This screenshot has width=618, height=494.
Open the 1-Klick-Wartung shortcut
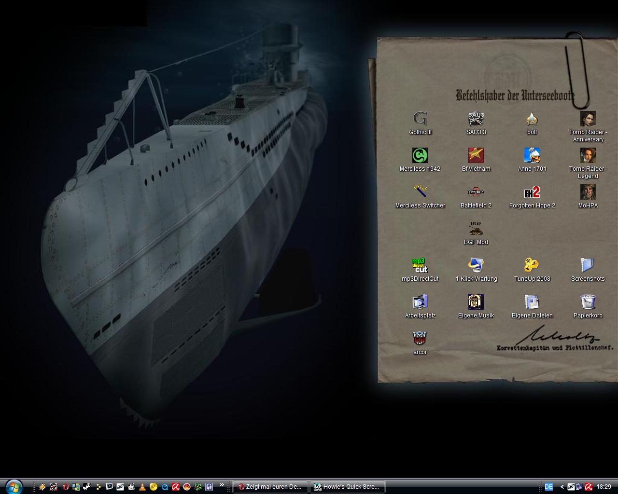click(476, 270)
